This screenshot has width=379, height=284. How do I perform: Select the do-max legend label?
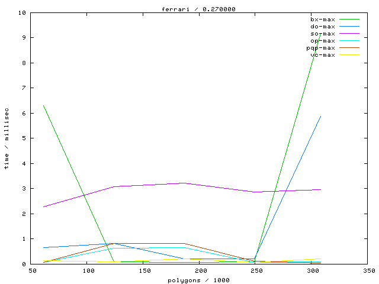[x=323, y=27]
